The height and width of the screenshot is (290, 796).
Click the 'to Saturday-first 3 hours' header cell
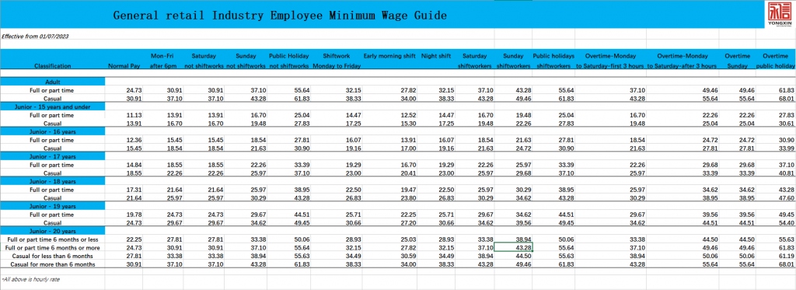pos(610,65)
